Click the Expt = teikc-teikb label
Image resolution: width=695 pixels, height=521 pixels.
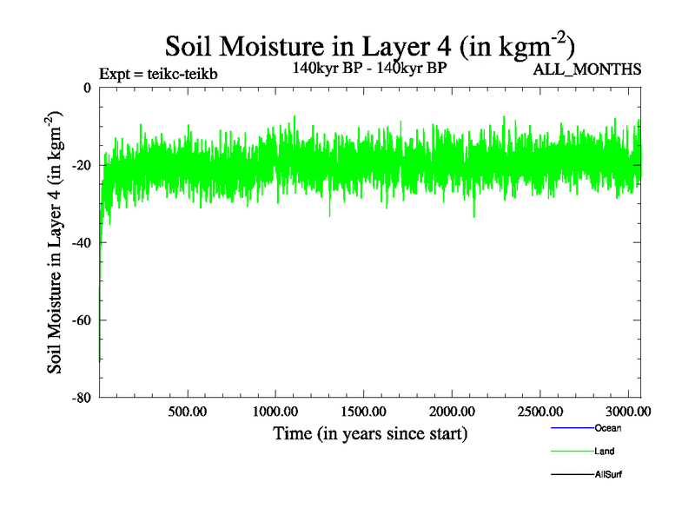tap(158, 73)
